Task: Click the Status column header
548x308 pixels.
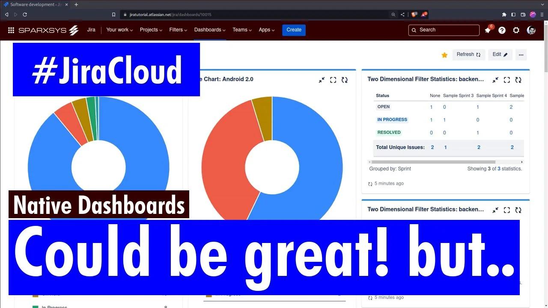Action: pos(382,95)
